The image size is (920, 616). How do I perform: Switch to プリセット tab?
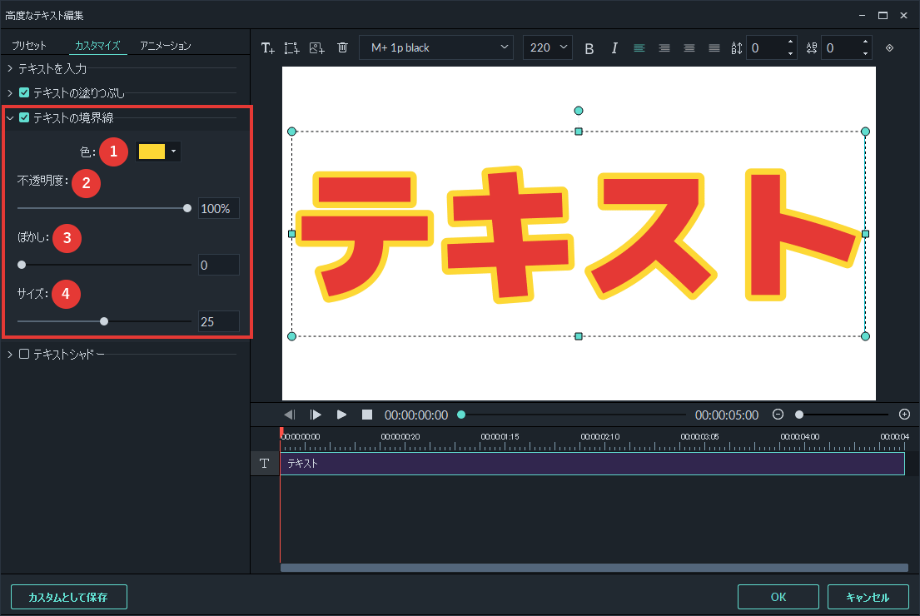tap(29, 45)
